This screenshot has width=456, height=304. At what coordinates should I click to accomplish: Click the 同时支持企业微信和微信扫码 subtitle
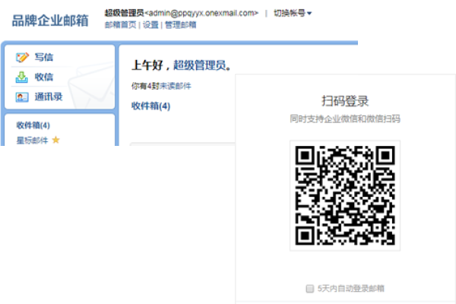[345, 119]
